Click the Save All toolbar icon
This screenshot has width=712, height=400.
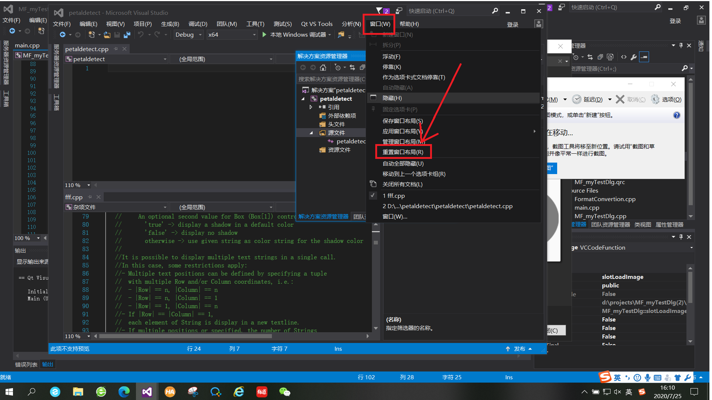click(127, 35)
